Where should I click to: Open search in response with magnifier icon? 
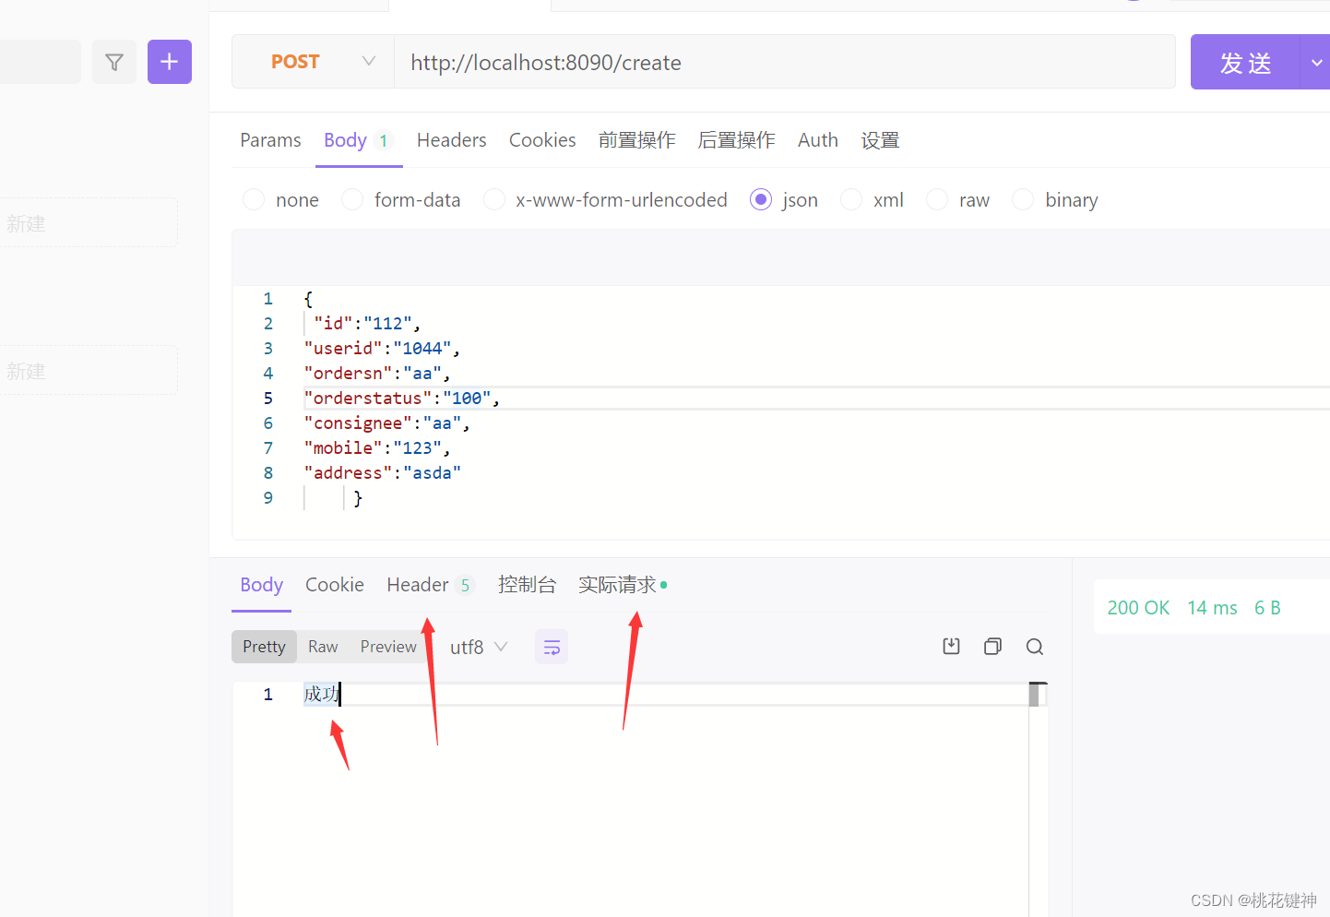(1034, 647)
